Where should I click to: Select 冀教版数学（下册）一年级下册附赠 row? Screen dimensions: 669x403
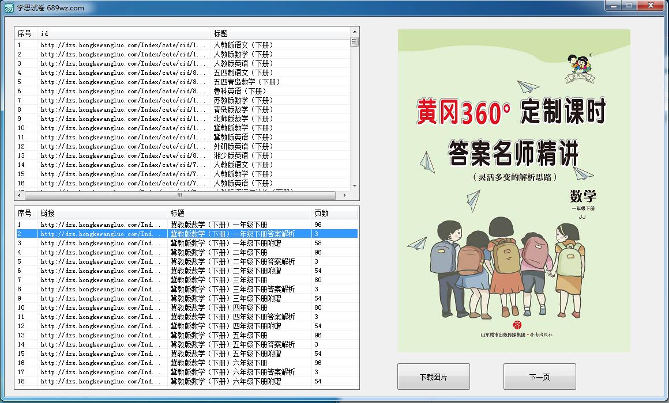click(x=187, y=243)
